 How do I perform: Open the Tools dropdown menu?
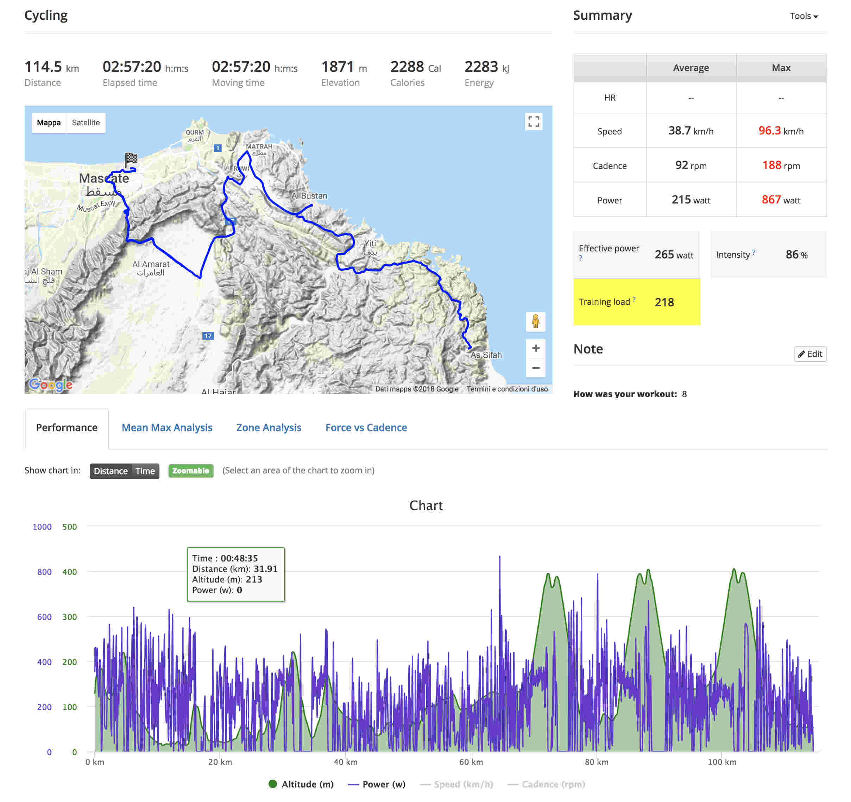(x=803, y=16)
